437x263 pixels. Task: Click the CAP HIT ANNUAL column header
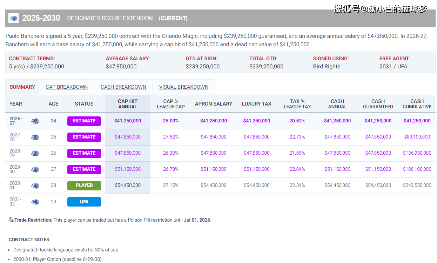[x=128, y=104]
